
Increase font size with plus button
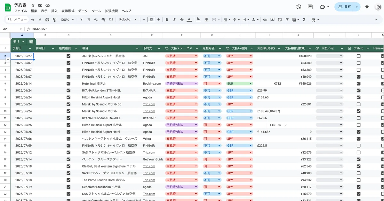click(159, 19)
